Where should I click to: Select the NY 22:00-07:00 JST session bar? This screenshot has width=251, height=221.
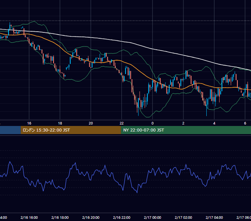(186, 130)
